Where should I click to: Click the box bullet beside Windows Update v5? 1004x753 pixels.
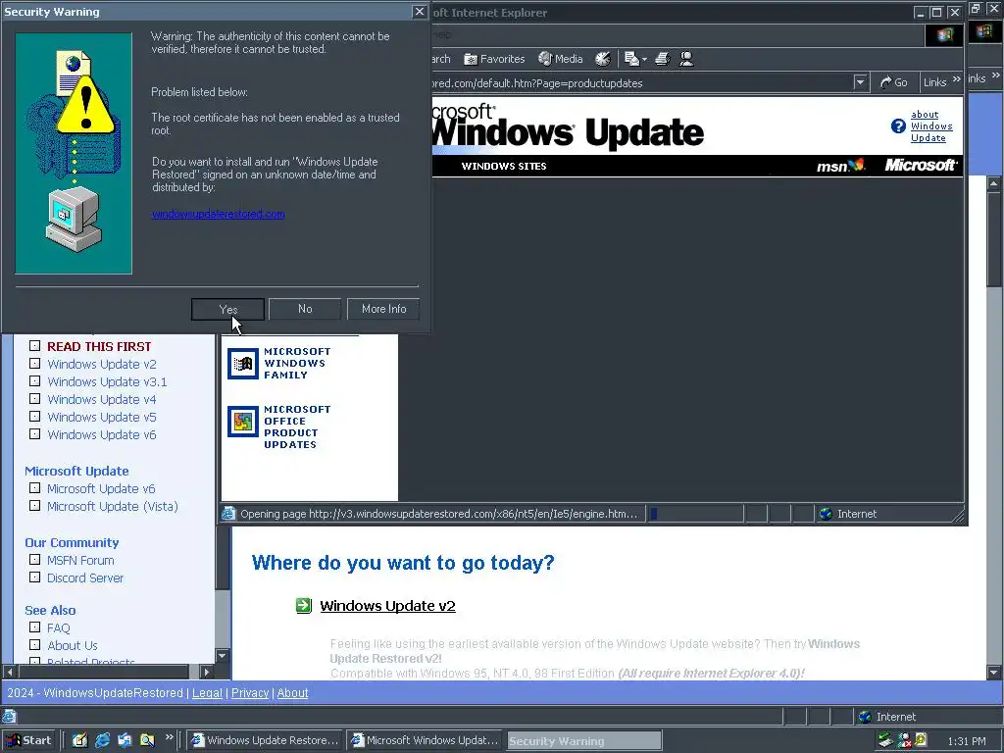(34, 416)
